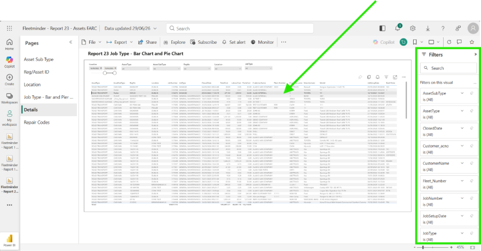Image resolution: width=481 pixels, height=251 pixels.
Task: Select the Location page
Action: [x=32, y=85]
